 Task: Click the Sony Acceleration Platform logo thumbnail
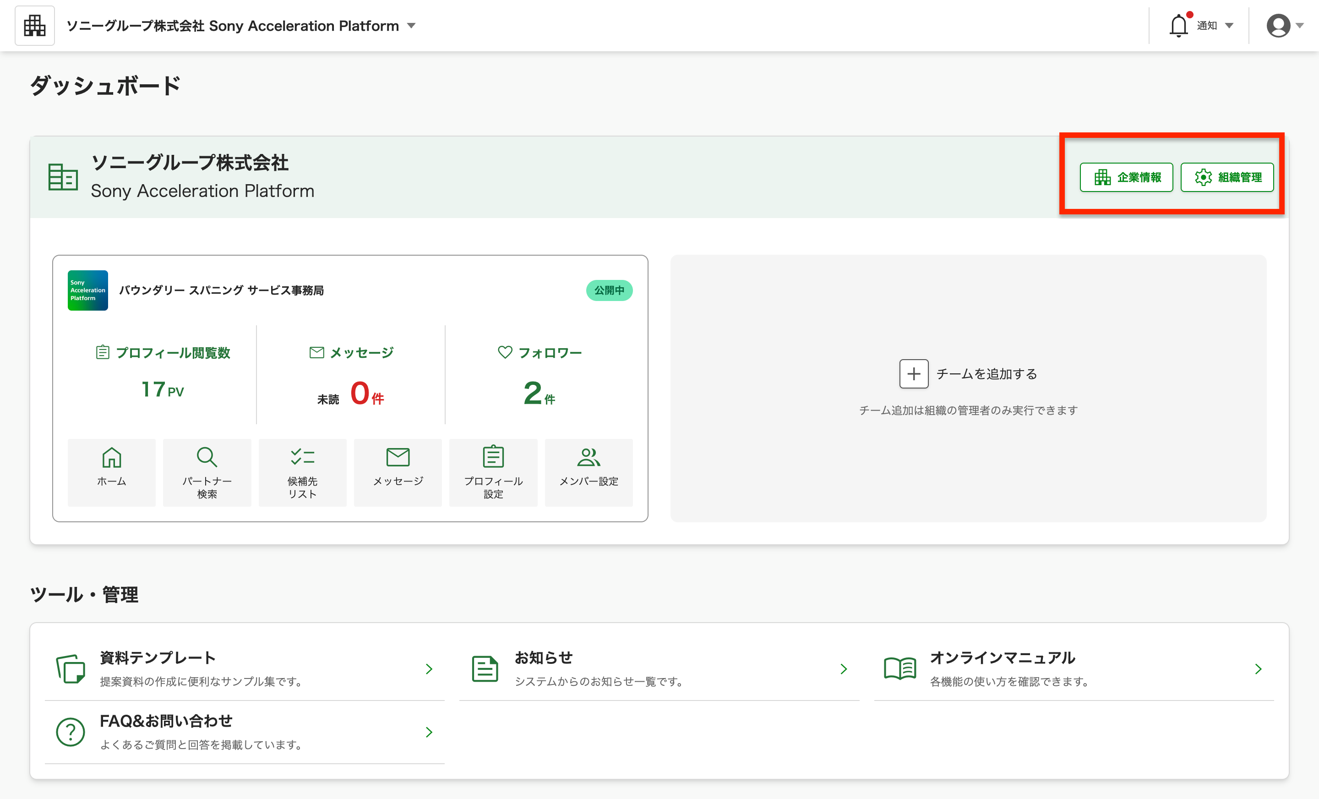click(87, 290)
